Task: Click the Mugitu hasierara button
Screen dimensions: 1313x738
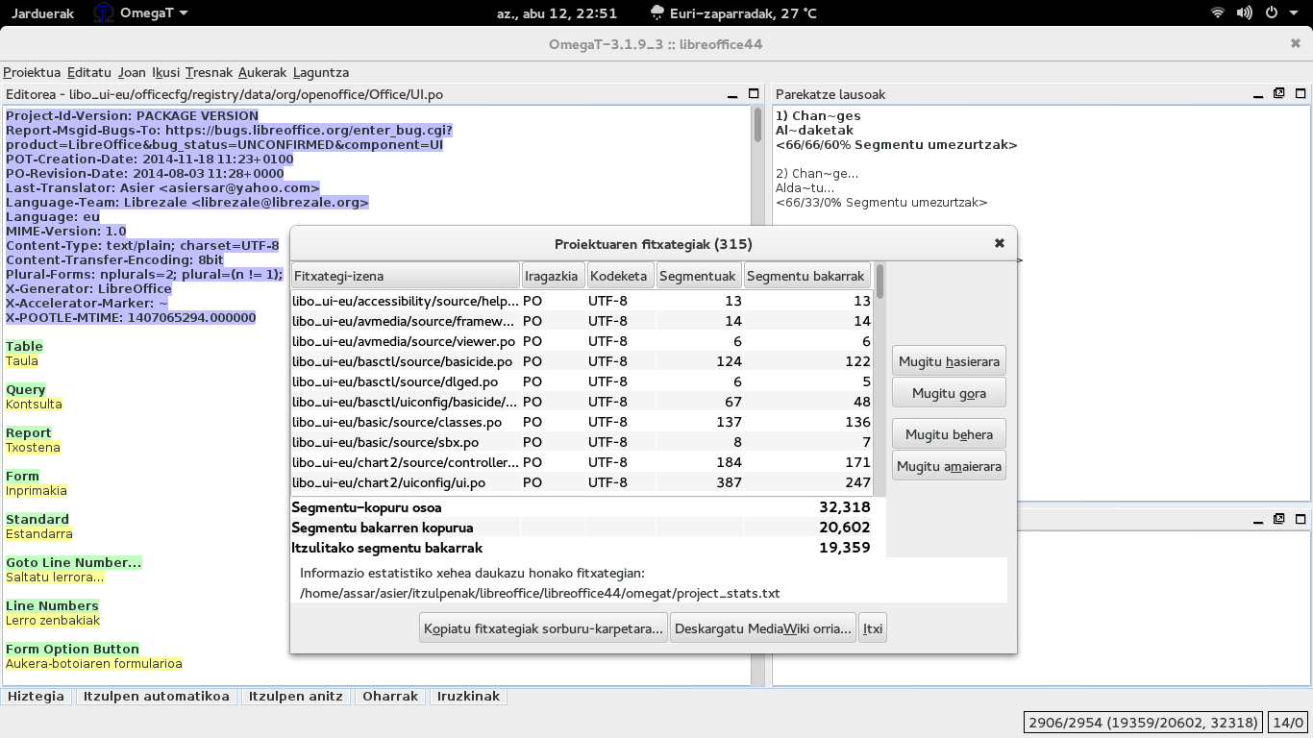Action: tap(949, 362)
